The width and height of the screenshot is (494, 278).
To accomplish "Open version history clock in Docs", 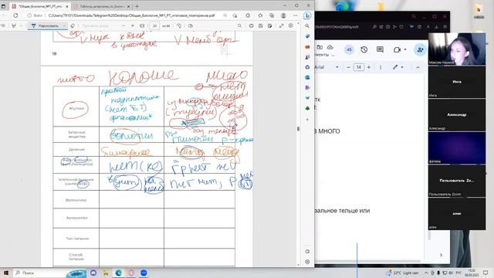I will click(364, 49).
